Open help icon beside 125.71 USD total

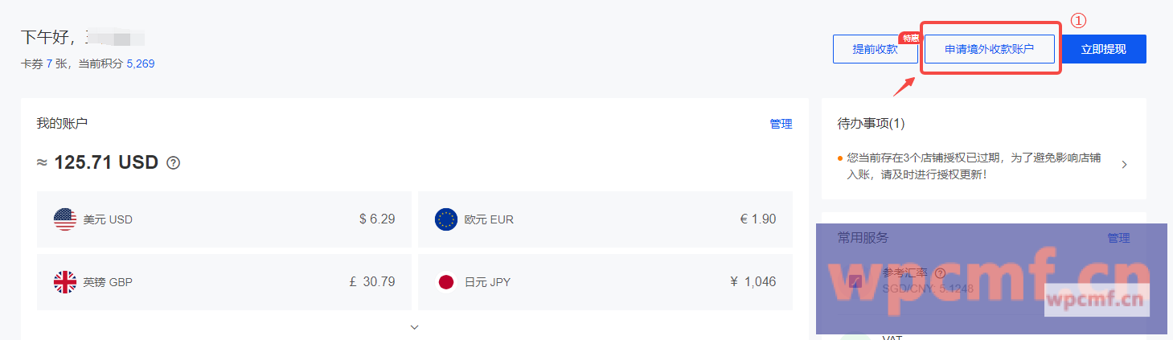coord(173,162)
